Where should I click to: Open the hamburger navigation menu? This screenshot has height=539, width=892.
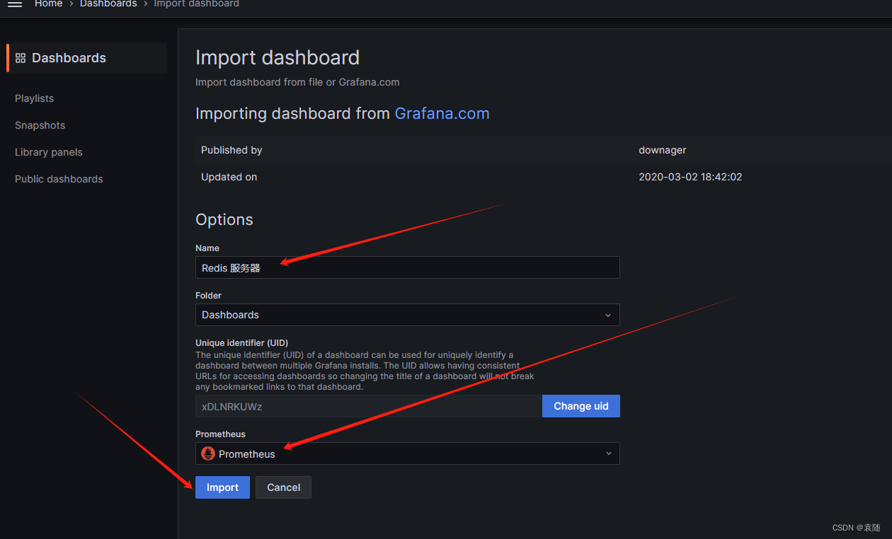tap(15, 4)
